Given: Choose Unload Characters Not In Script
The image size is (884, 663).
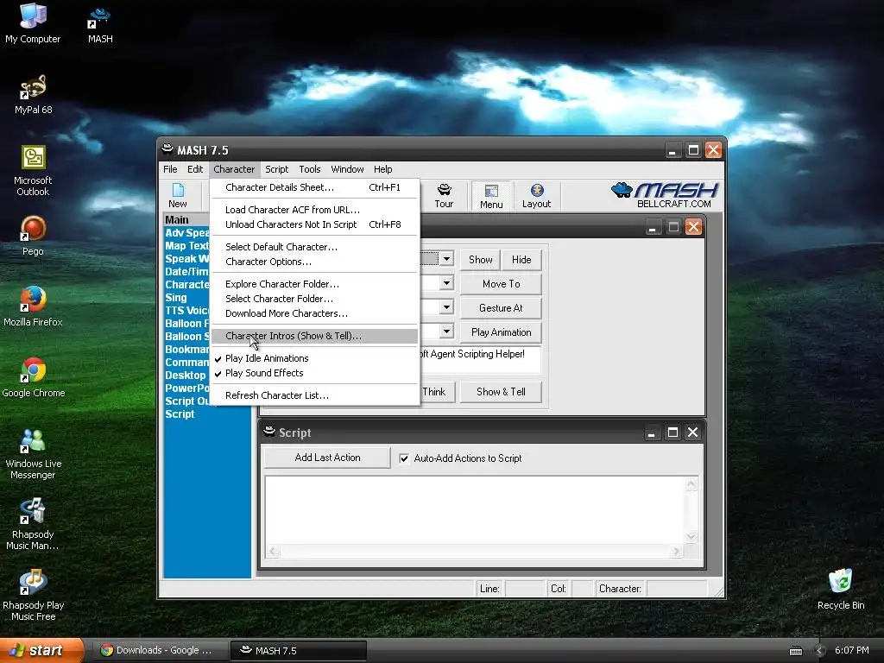Looking at the screenshot, I should click(x=314, y=224).
